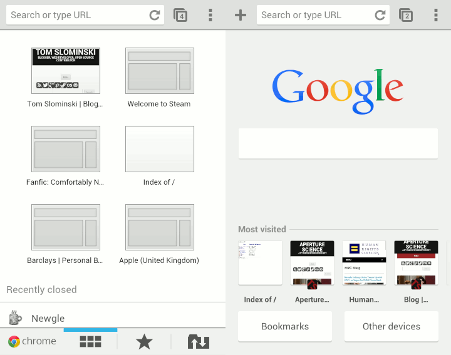
Task: Open recently closed Newgle entry
Action: [x=113, y=318]
